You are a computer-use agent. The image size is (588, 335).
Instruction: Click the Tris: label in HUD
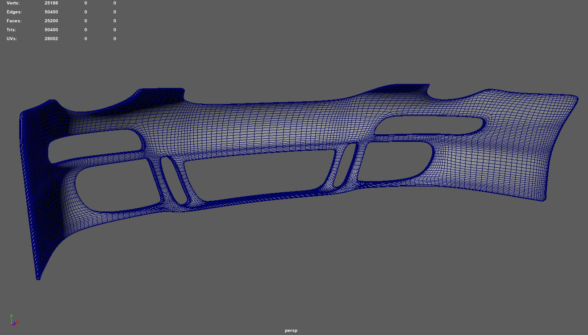click(12, 30)
